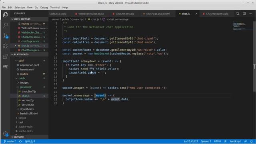
Task: Open heroku.conf in the explorer
Action: pos(29,69)
